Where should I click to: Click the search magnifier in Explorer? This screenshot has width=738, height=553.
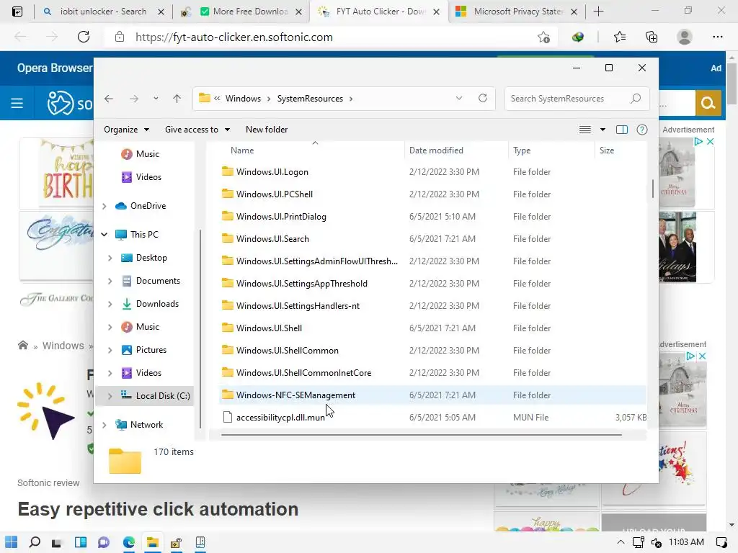[636, 99]
